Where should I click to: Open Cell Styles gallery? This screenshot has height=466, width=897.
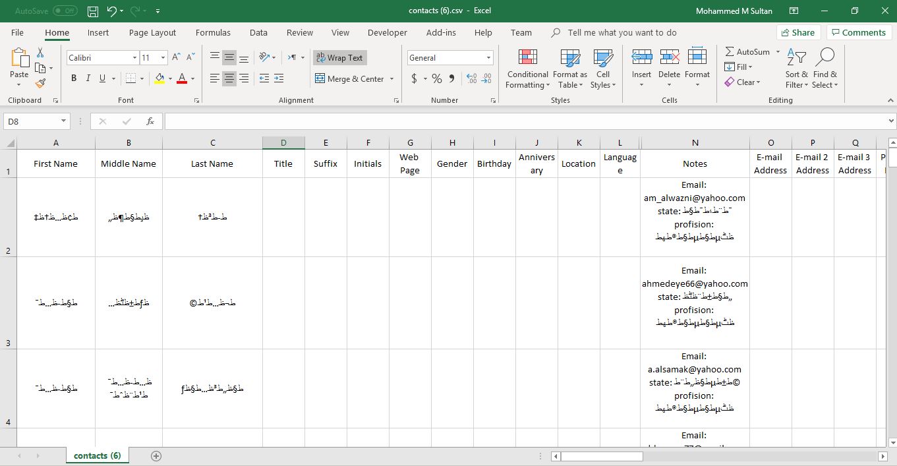[602, 69]
